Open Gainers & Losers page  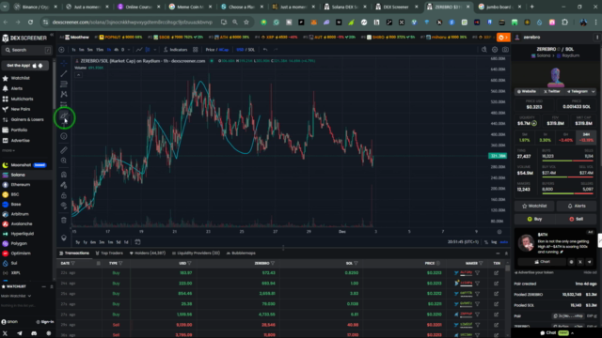[x=27, y=119]
